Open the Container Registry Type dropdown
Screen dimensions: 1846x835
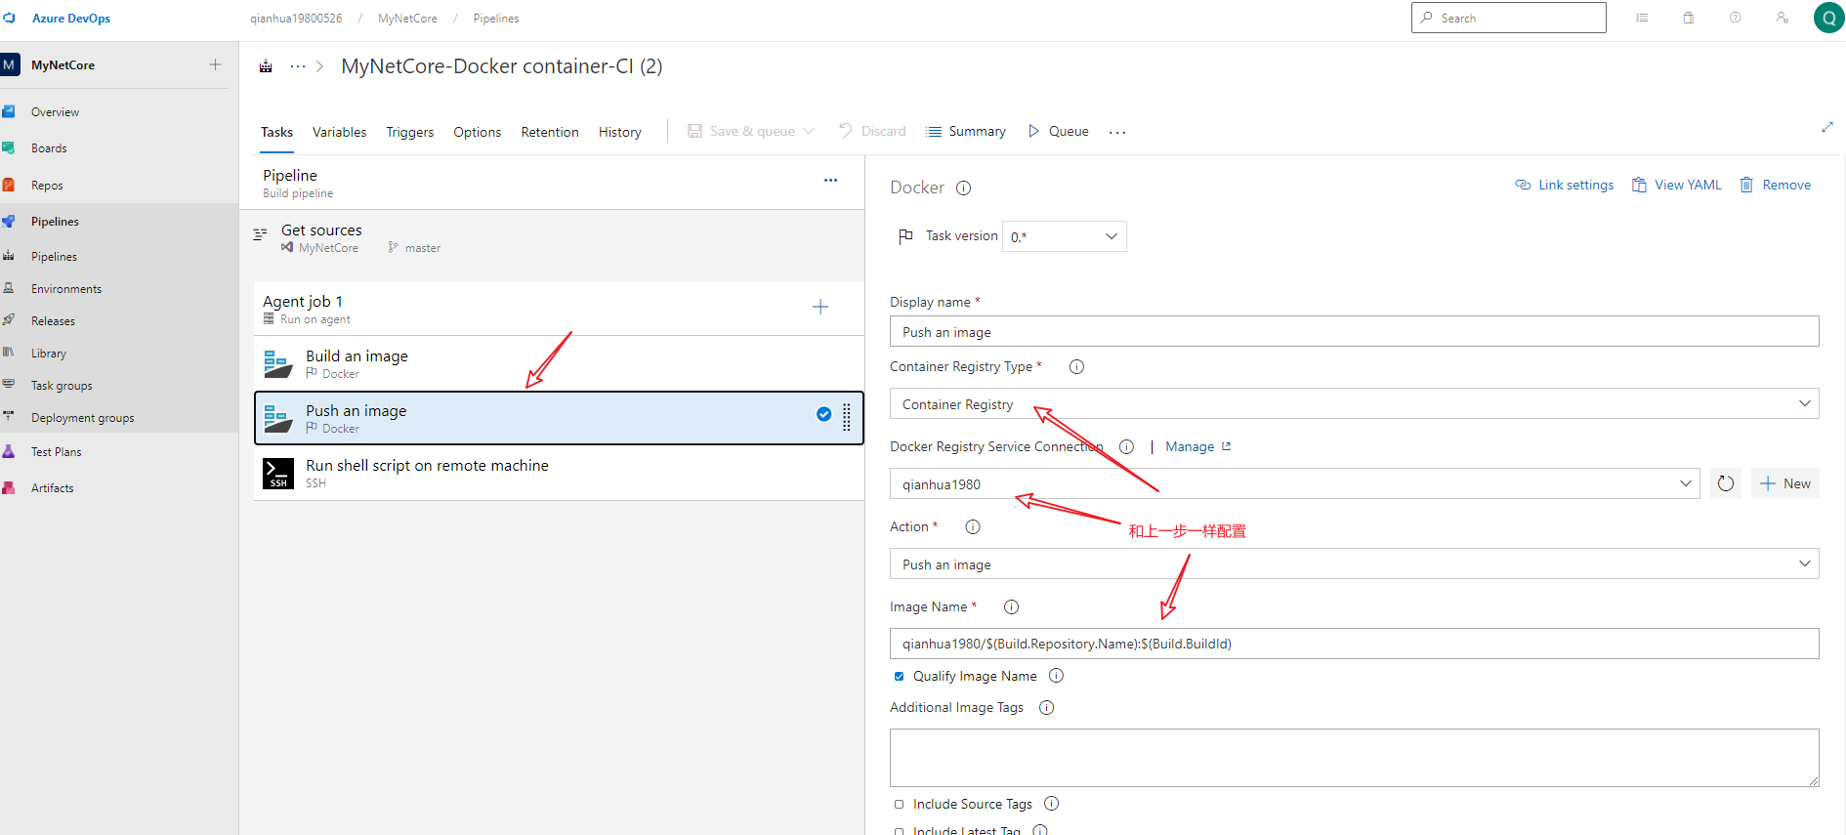point(1353,404)
